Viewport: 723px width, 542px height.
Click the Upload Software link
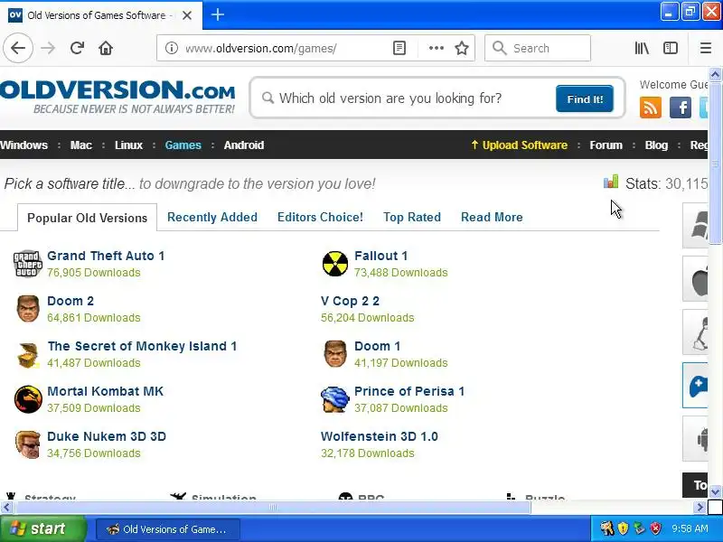(519, 145)
